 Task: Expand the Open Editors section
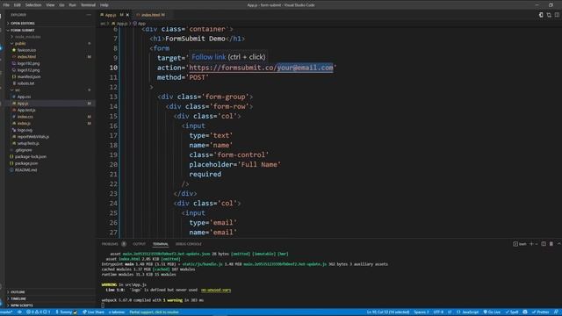[x=23, y=24]
